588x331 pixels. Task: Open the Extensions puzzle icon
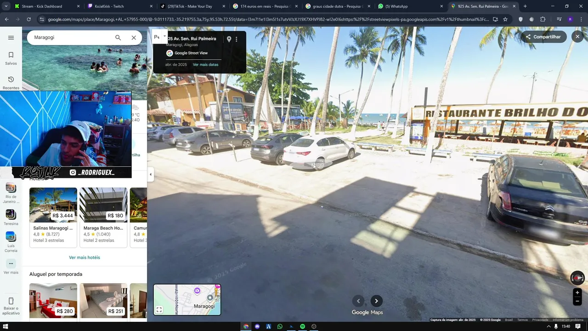pos(543,19)
